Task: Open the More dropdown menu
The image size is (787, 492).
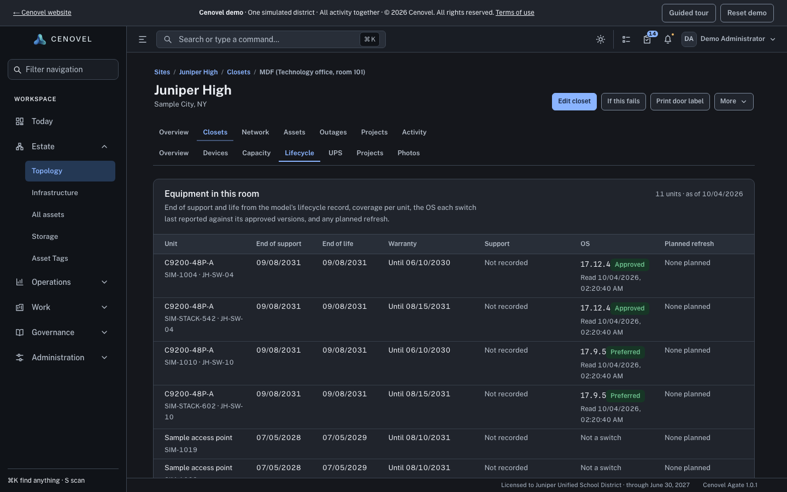Action: point(733,102)
